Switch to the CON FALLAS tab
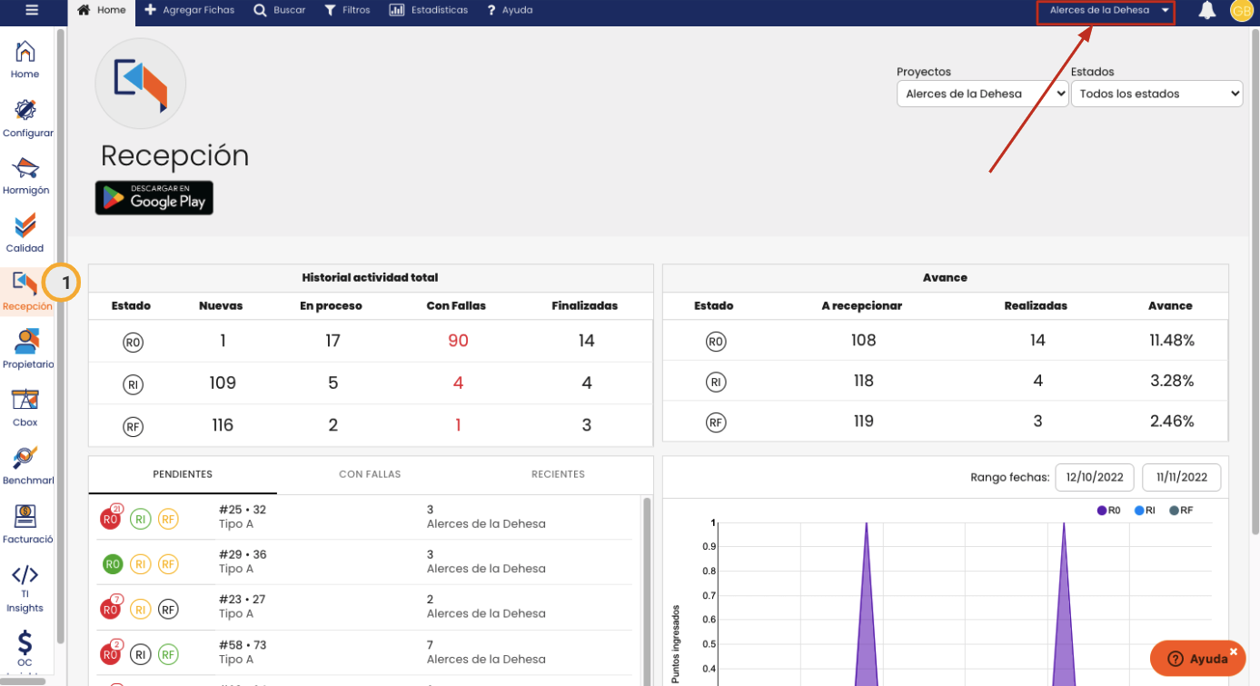 pos(370,474)
